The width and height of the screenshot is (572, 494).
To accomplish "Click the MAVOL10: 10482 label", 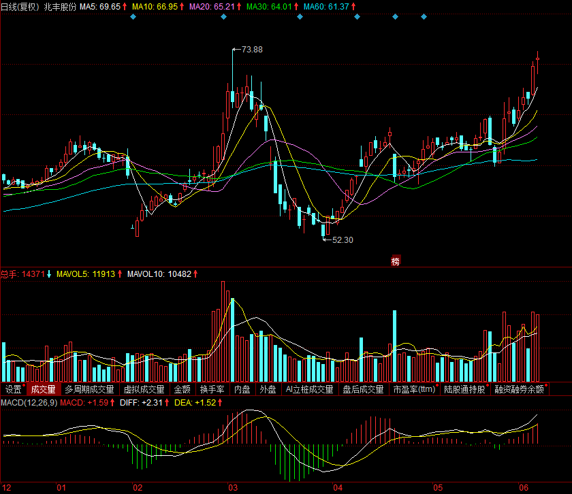I will pos(159,274).
